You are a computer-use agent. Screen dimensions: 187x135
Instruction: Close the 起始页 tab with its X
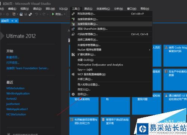(16, 21)
